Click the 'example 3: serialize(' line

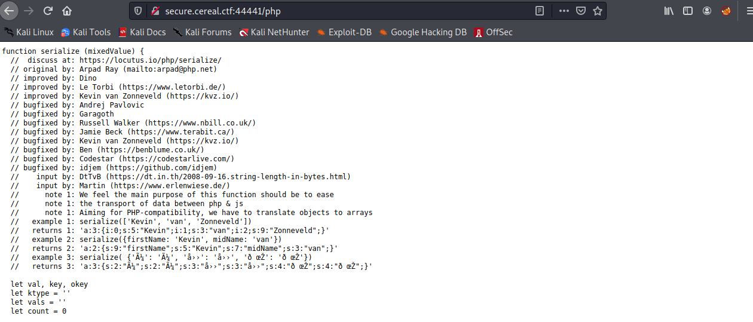[161, 257]
